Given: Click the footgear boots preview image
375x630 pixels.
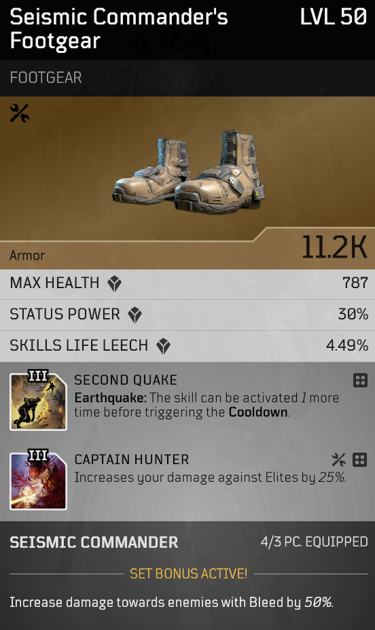Looking at the screenshot, I should click(189, 172).
